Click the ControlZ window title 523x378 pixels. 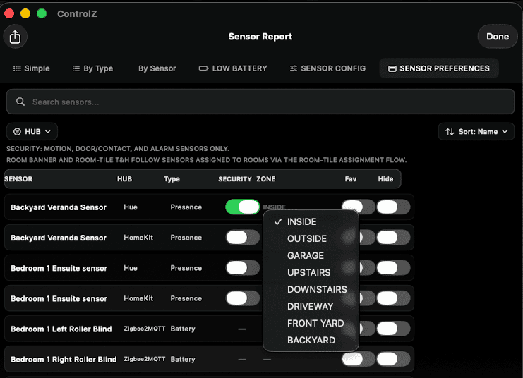click(77, 13)
